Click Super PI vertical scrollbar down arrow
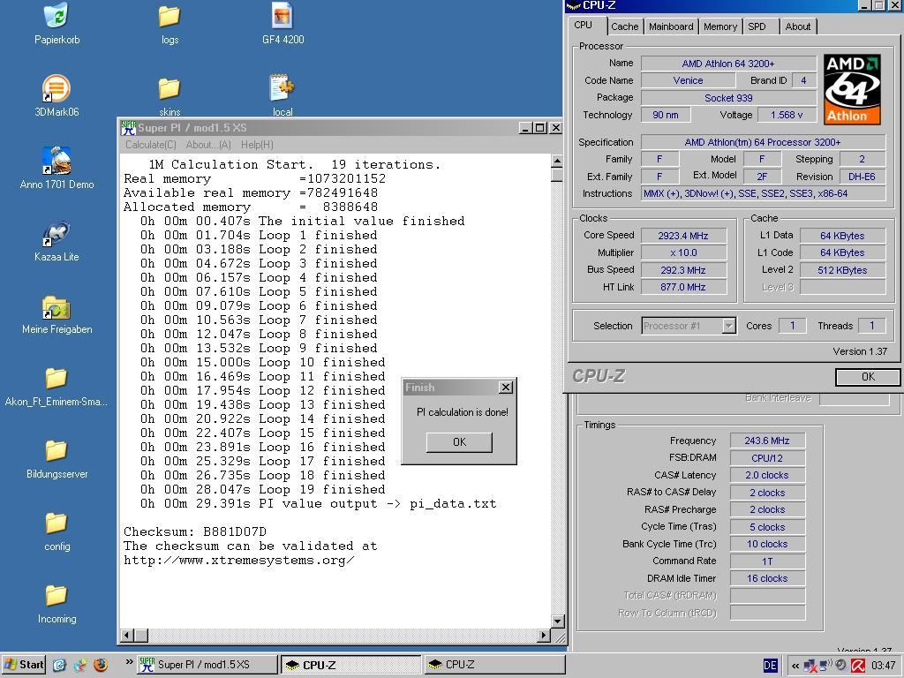Viewport: 904px width, 678px height. click(557, 621)
